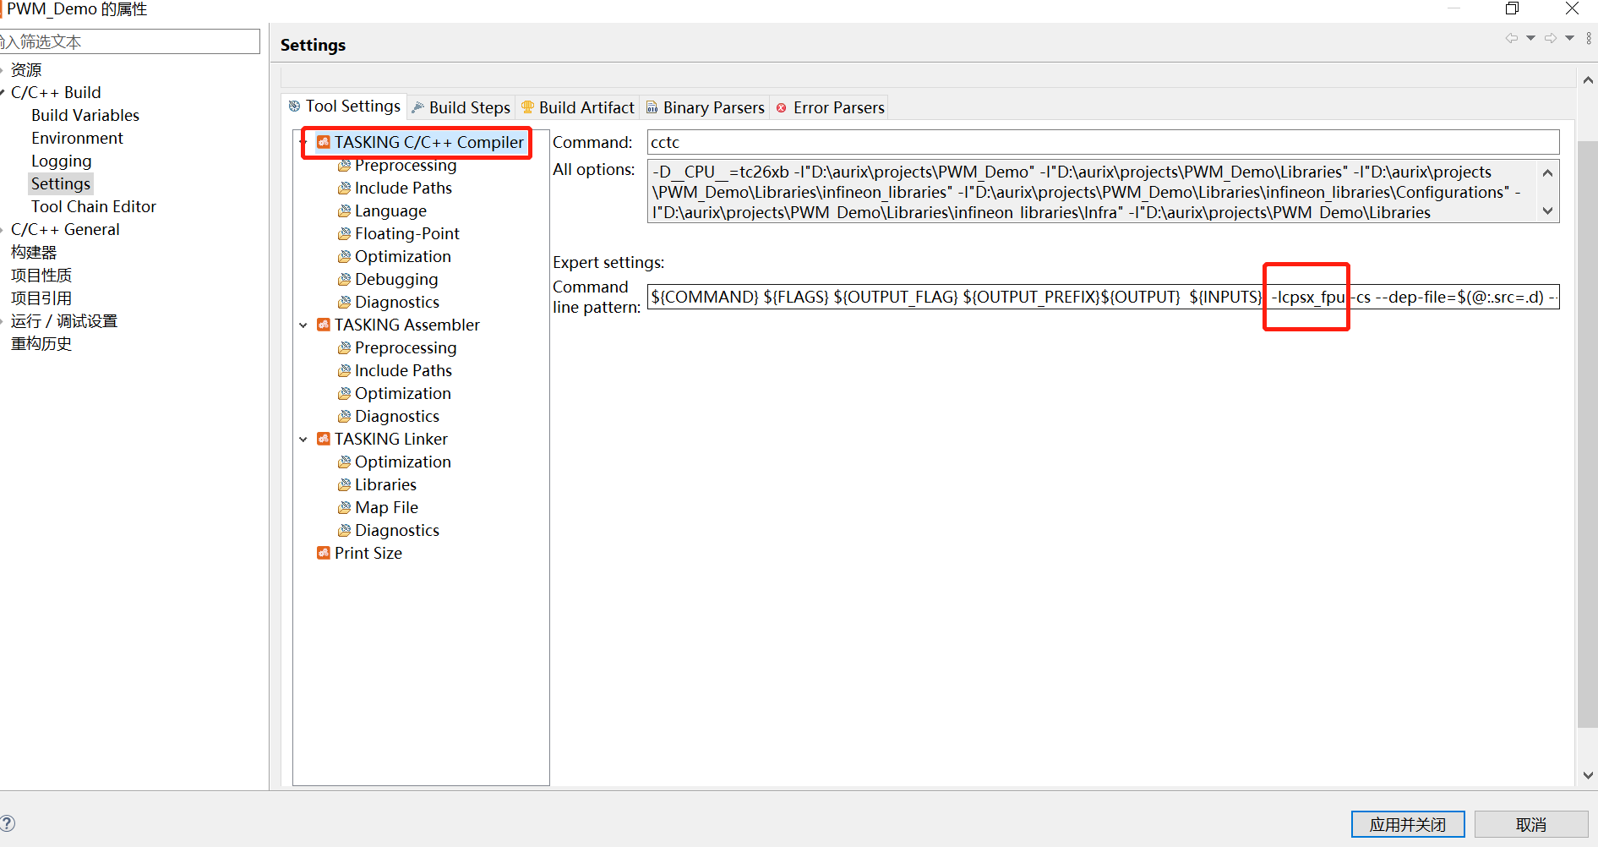
Task: Select C/C++ General in the tree
Action: click(65, 229)
